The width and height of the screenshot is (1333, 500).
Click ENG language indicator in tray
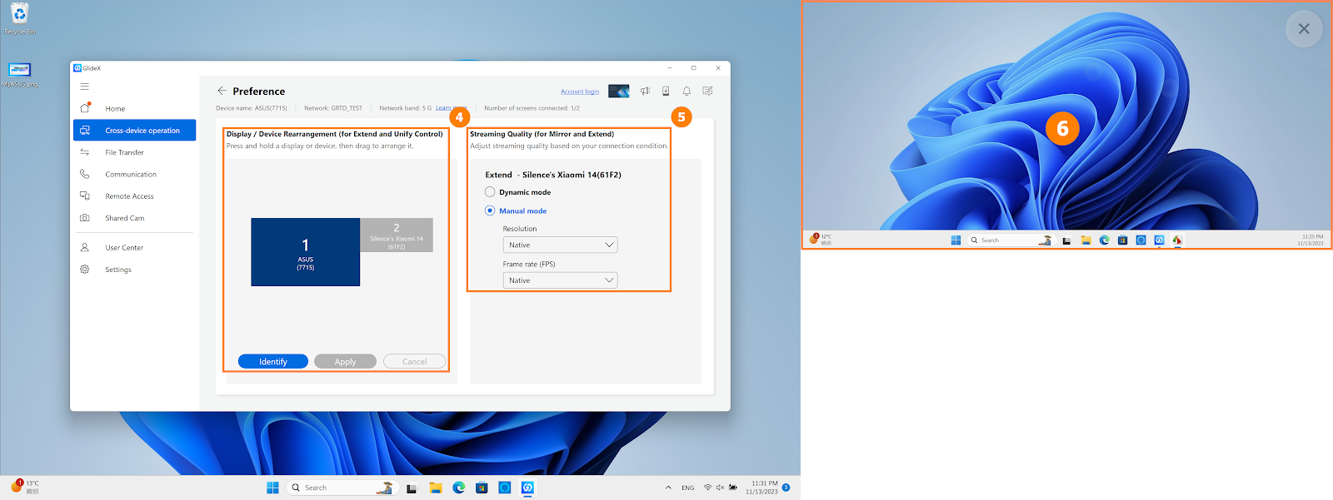pyautogui.click(x=687, y=488)
